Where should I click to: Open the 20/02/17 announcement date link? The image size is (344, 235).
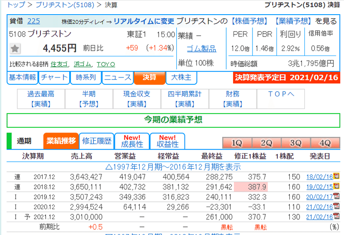point(319,197)
